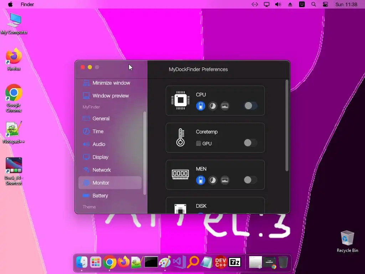Launch Visual Studio from the dock
Screen dimensions: 365x274
coord(179,262)
